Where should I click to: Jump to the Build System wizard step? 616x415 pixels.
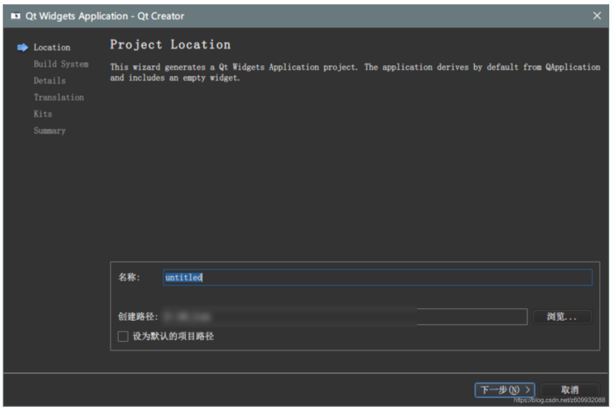(61, 64)
